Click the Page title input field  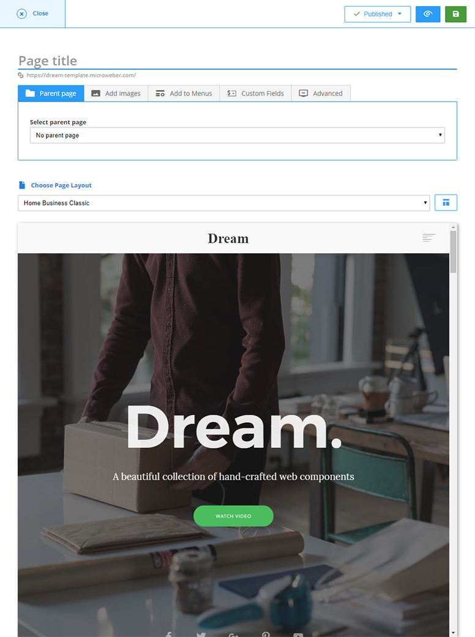pyautogui.click(x=238, y=61)
